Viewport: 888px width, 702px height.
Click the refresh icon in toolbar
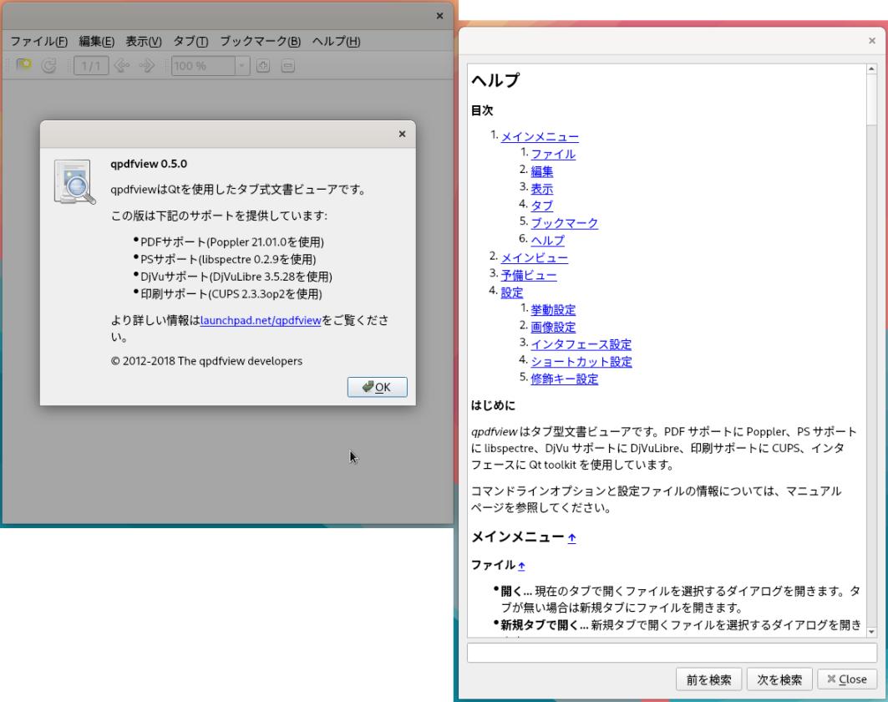point(49,66)
